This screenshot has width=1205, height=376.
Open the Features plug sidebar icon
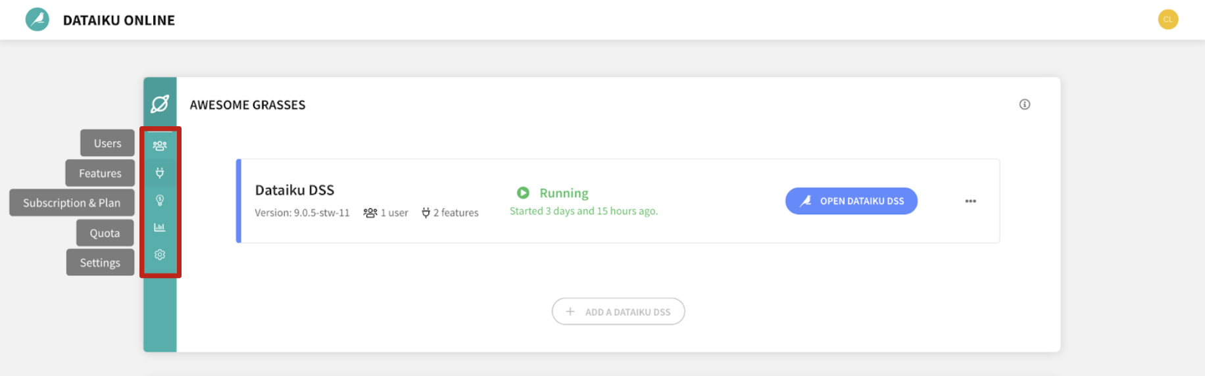[x=160, y=173]
